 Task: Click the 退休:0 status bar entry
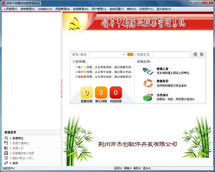(146, 168)
